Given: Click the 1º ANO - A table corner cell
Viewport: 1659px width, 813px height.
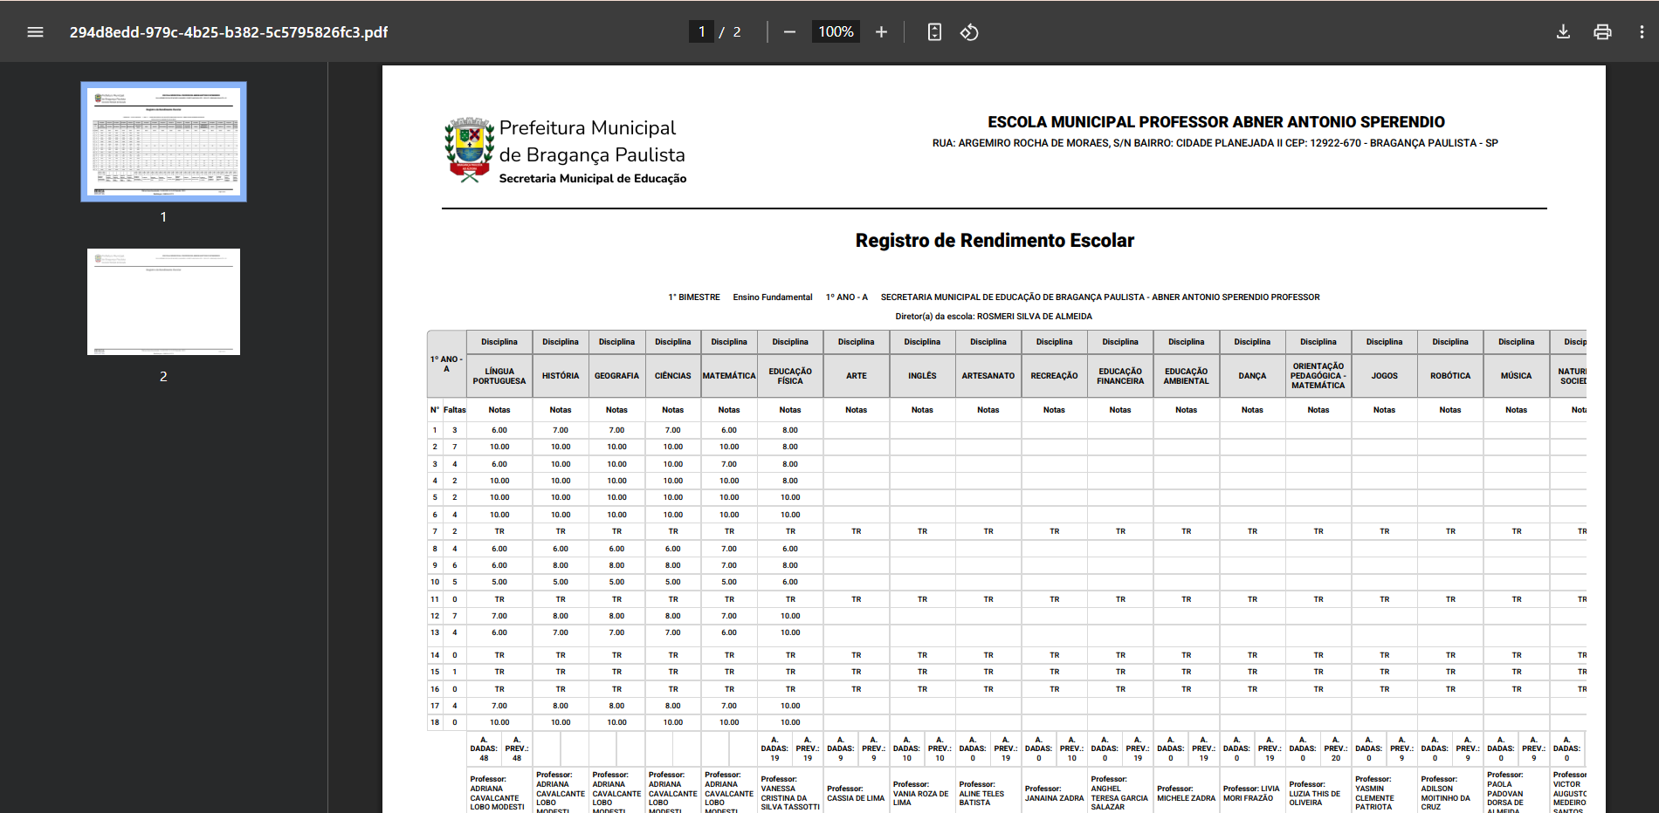Looking at the screenshot, I should 446,365.
